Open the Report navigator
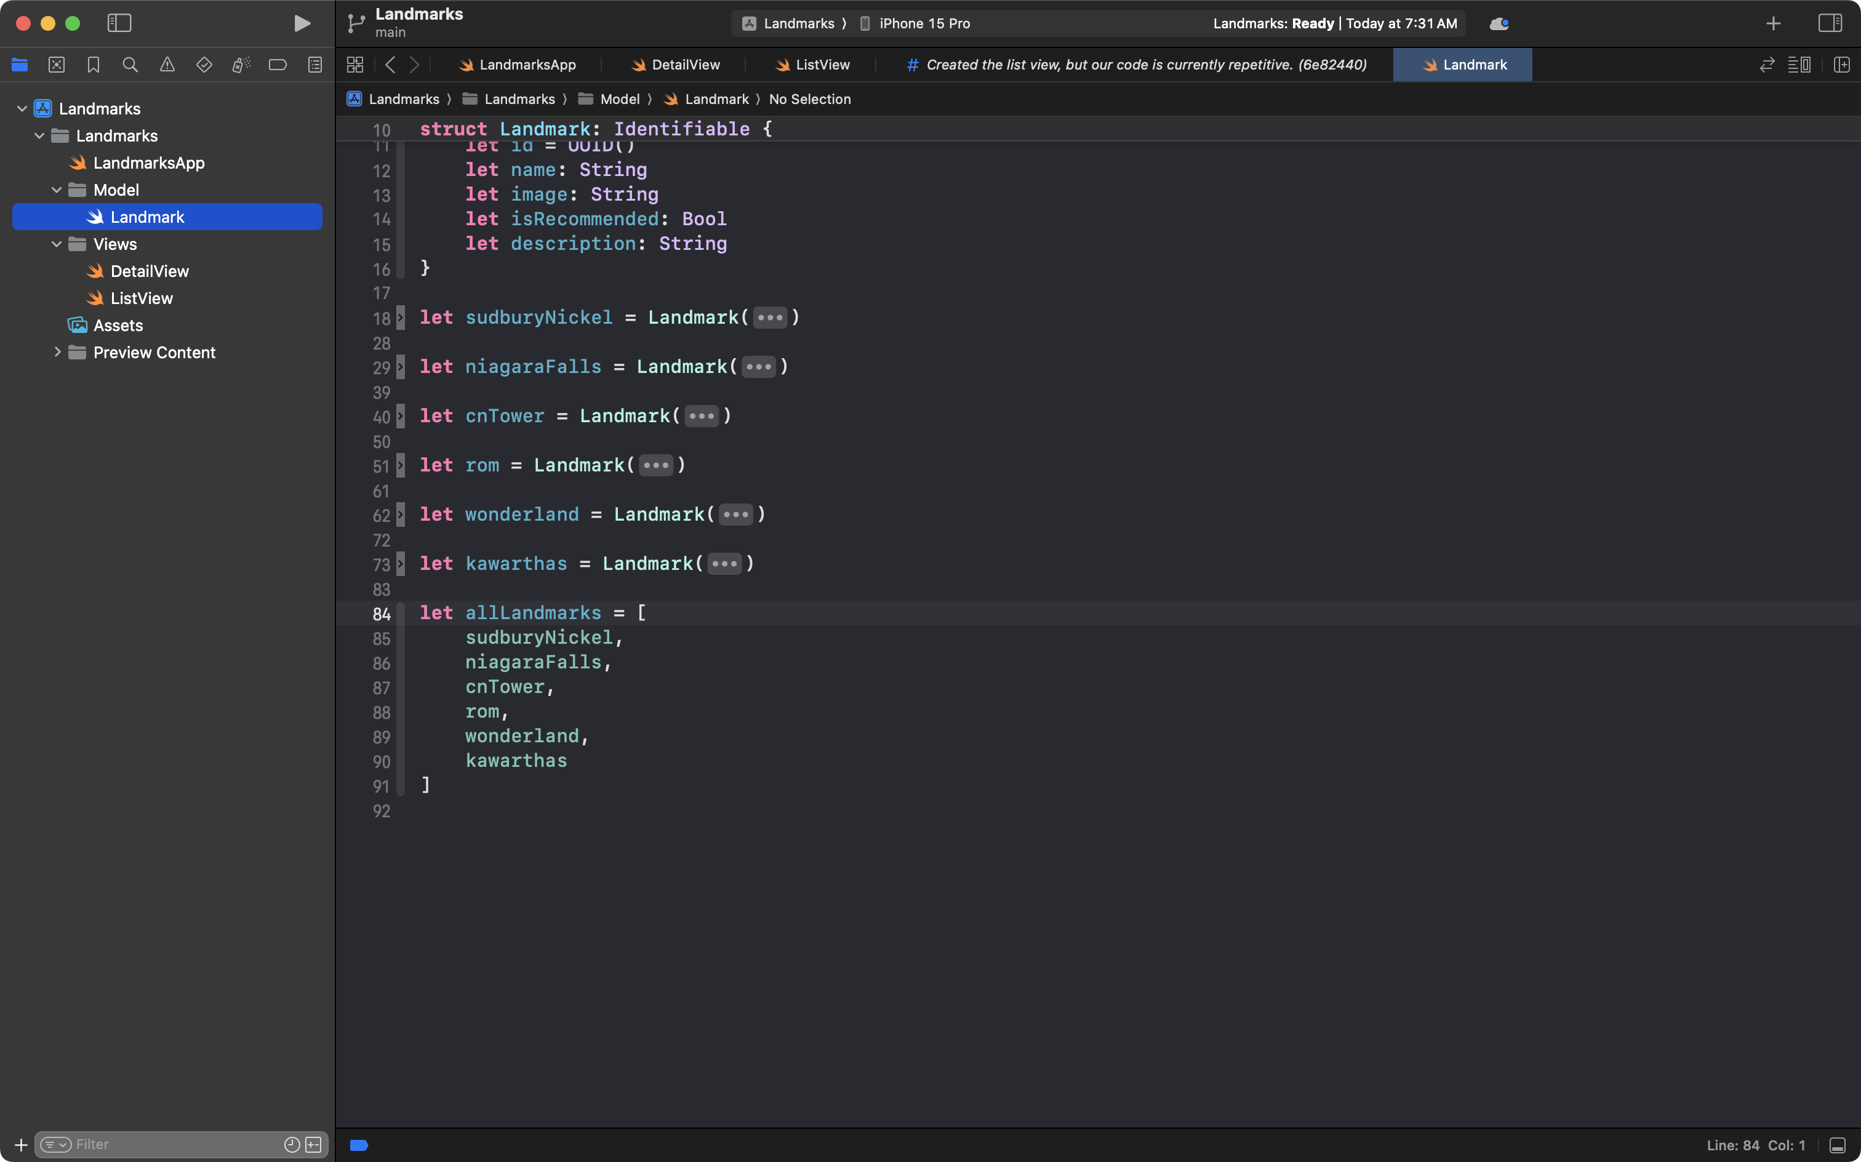The width and height of the screenshot is (1861, 1162). [315, 65]
